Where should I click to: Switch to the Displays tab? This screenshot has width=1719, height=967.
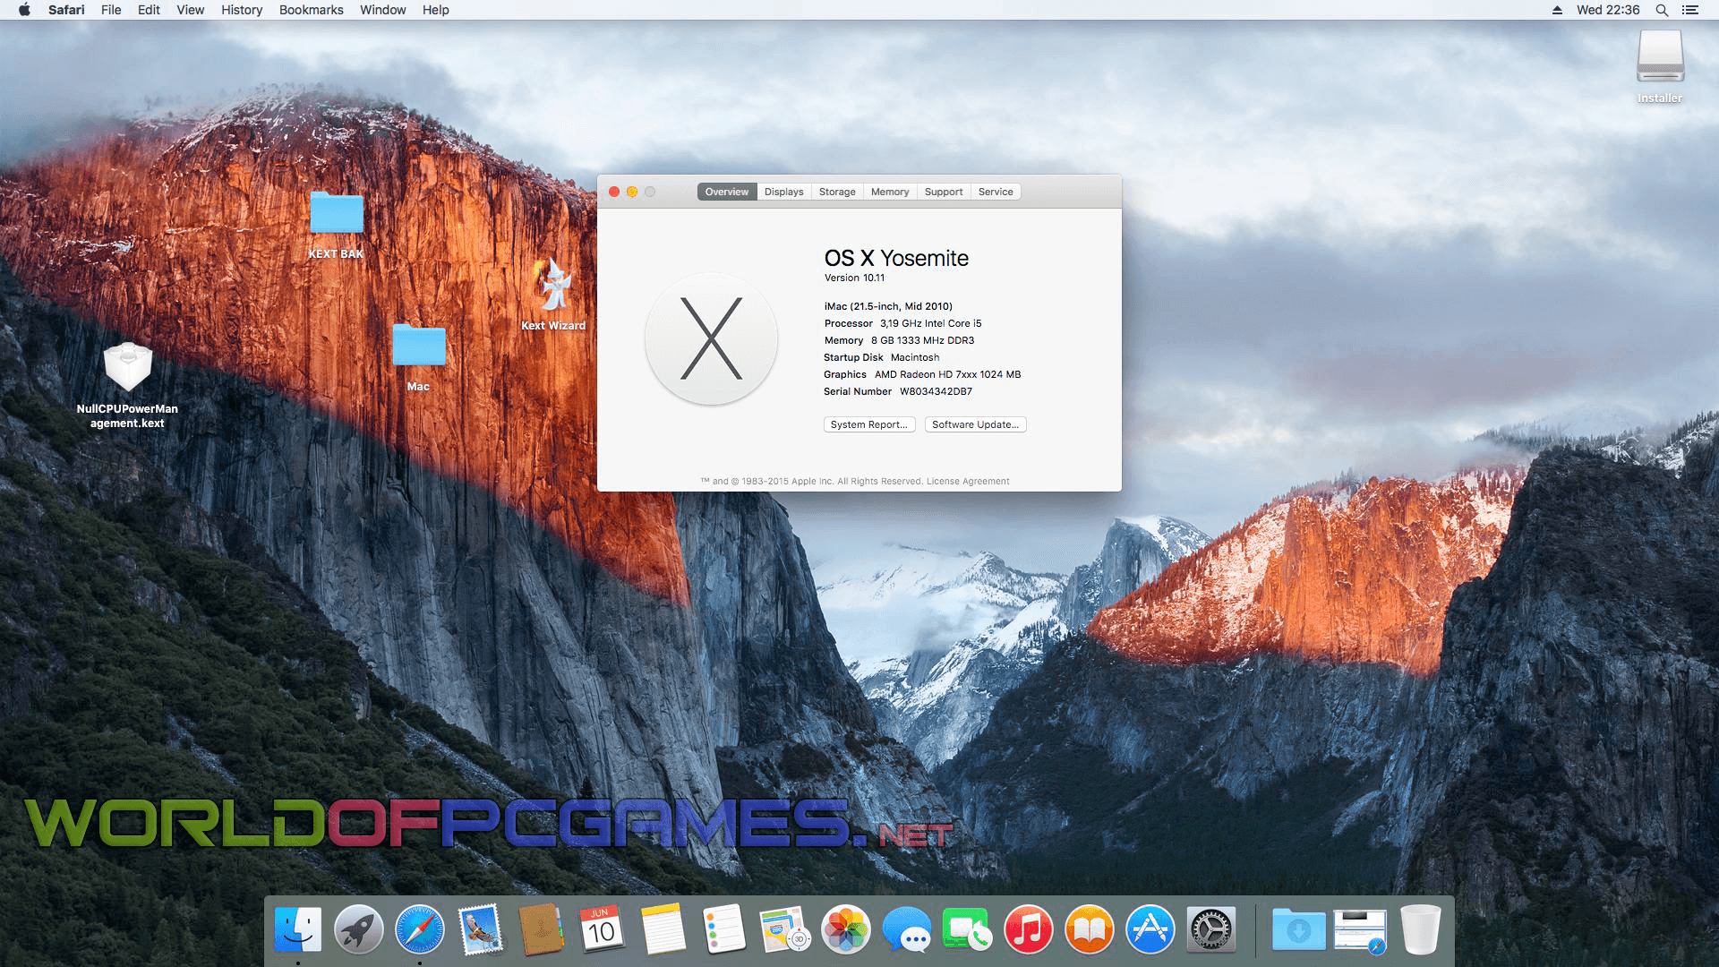pyautogui.click(x=783, y=192)
